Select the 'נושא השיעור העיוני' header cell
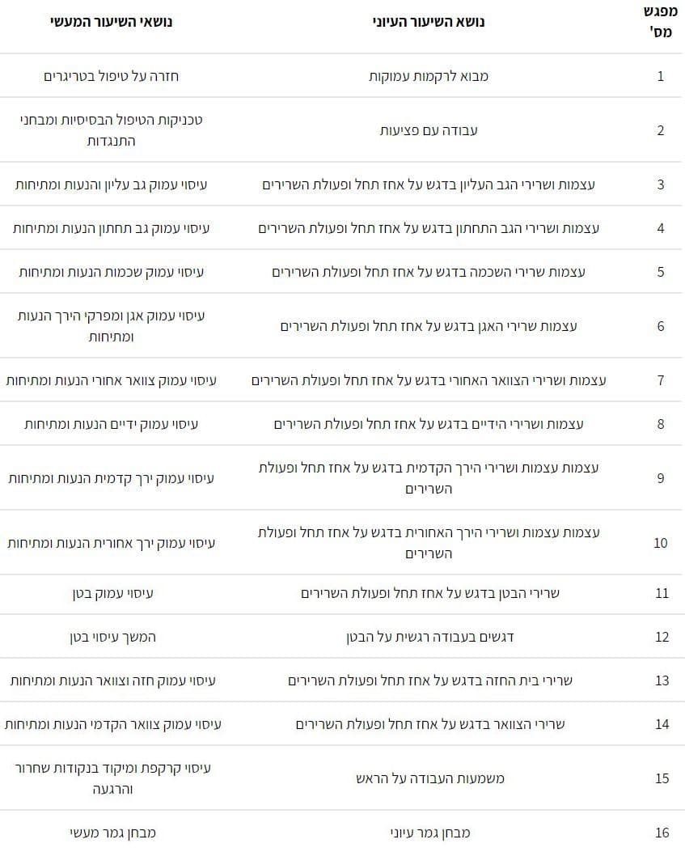Viewport: 685px width, 852px height. click(429, 23)
